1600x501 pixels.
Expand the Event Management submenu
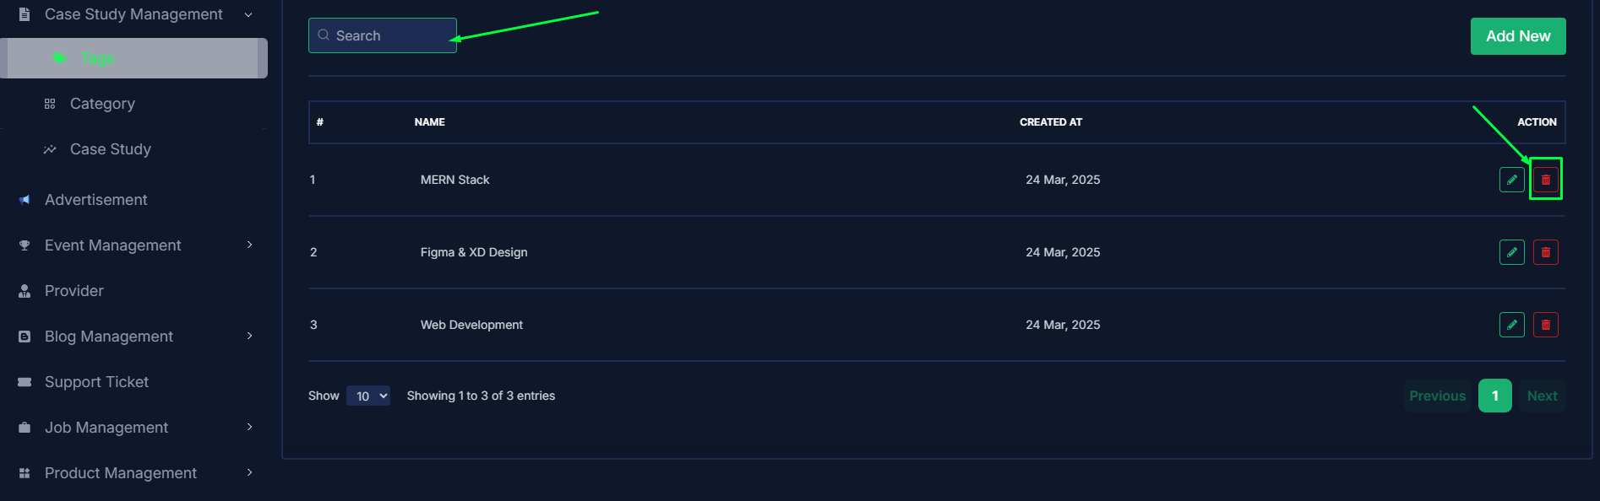pos(249,245)
